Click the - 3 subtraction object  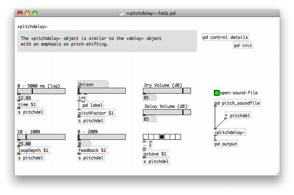[x=147, y=145]
